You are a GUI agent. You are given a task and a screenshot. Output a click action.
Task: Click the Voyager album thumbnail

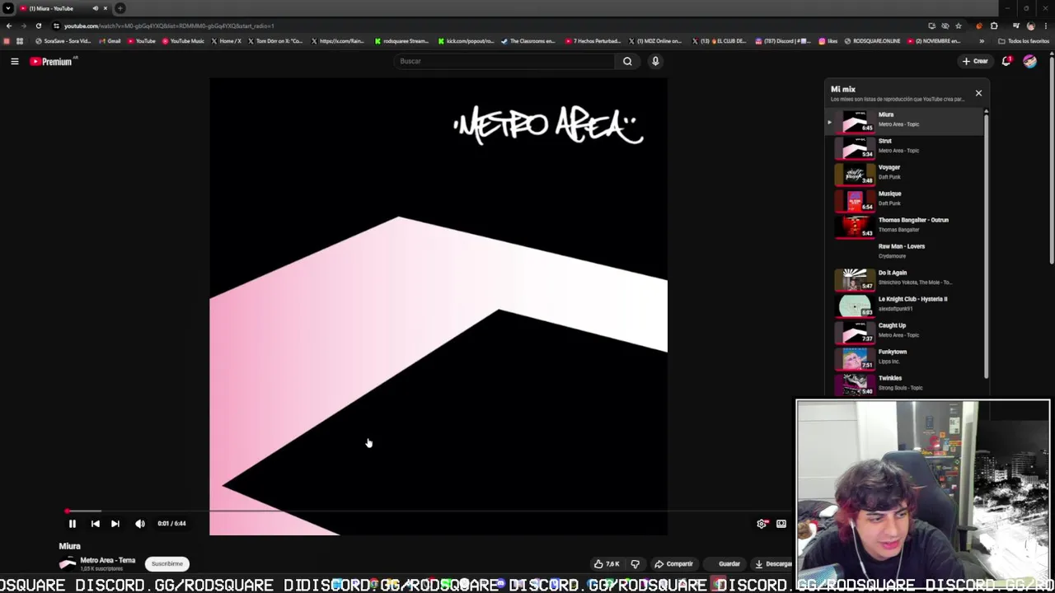point(855,174)
